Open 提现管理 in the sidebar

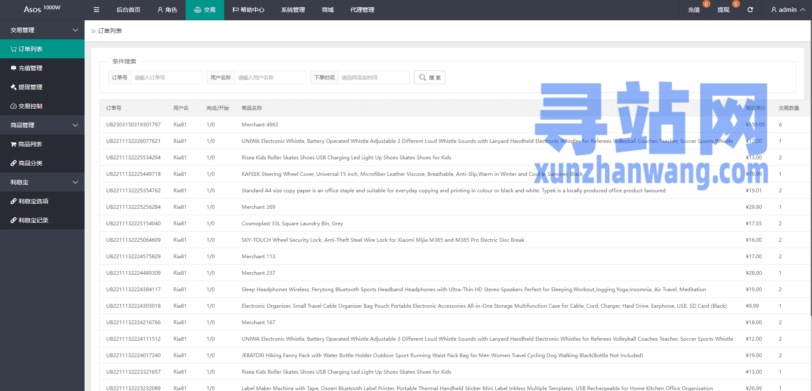pyautogui.click(x=42, y=87)
